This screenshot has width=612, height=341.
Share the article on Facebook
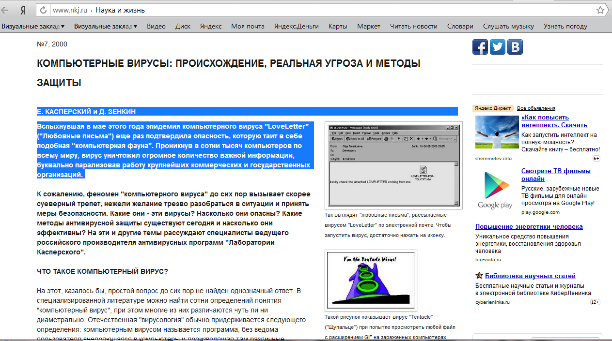point(480,47)
